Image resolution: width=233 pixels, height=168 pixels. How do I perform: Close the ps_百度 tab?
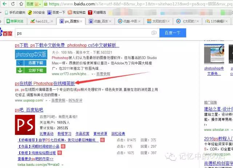point(81,21)
